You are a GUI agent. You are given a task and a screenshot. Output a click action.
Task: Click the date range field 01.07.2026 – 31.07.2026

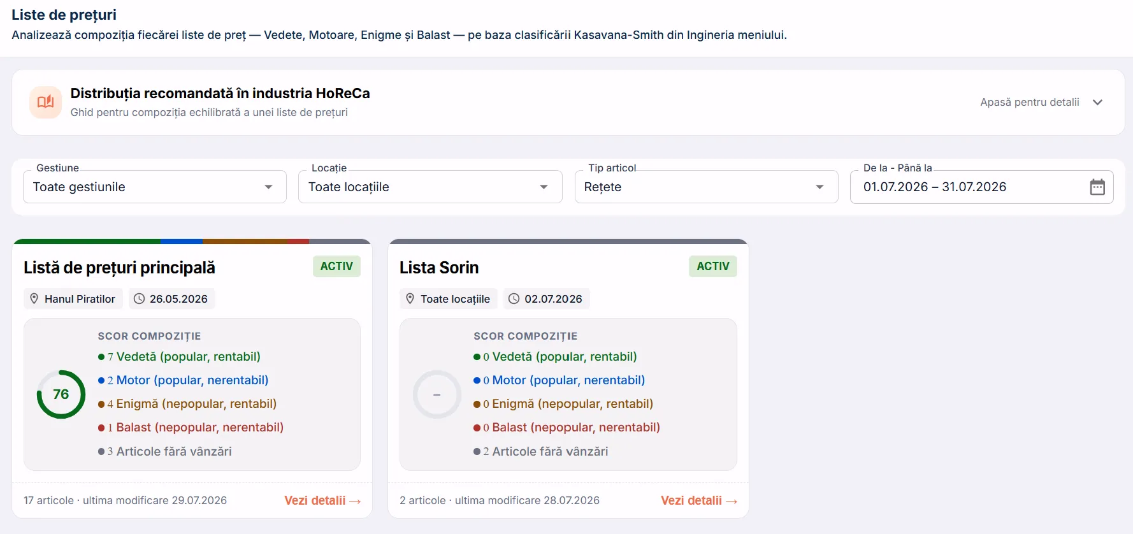point(981,187)
